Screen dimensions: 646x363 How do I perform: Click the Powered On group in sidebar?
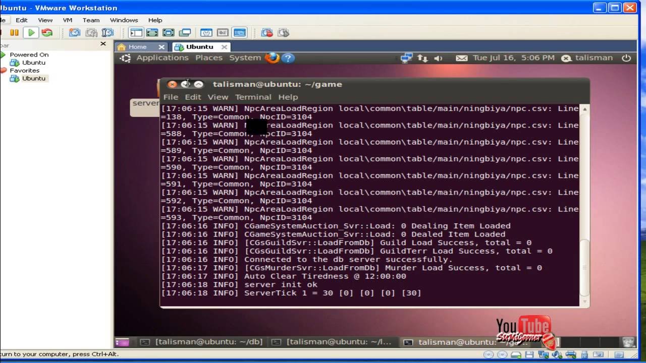[x=29, y=54]
